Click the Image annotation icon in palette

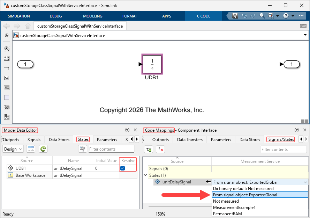[x=7, y=88]
